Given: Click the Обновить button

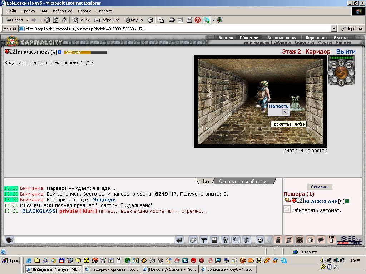Looking at the screenshot, I should tap(320, 187).
